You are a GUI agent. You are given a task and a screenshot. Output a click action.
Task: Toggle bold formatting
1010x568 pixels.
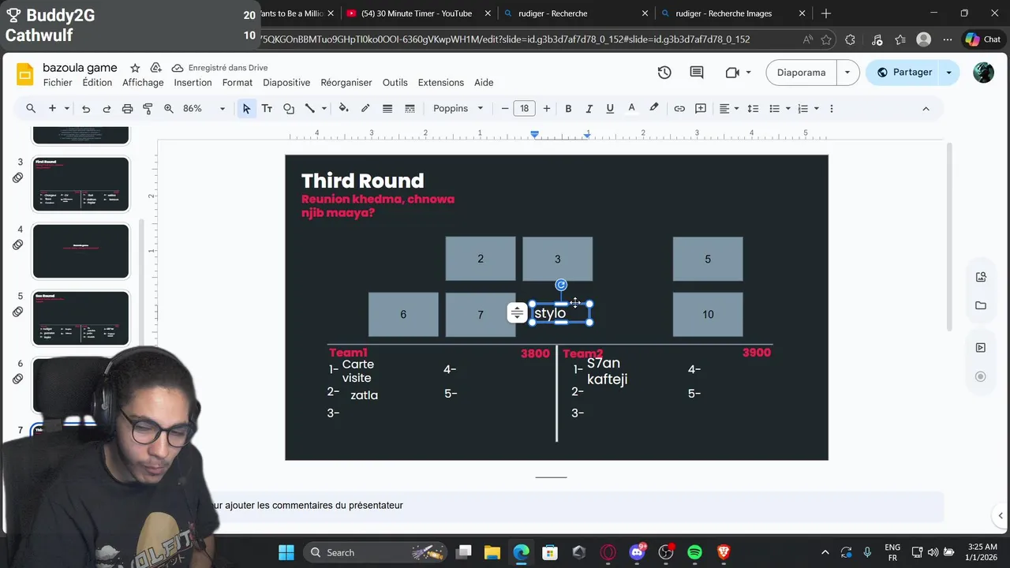click(x=568, y=108)
